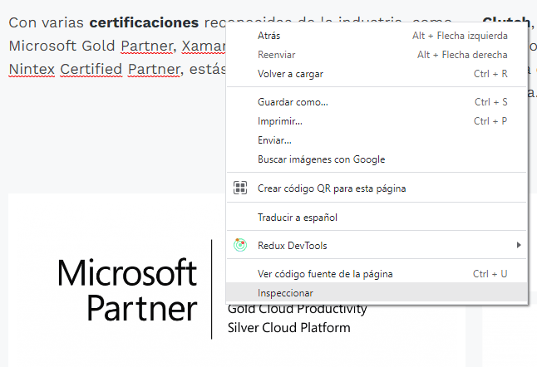Select Crear código QR para esta página
This screenshot has height=367, width=537.
point(377,188)
